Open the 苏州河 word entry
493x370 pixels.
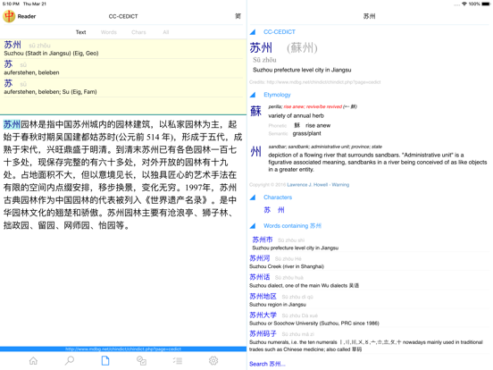[369, 262]
